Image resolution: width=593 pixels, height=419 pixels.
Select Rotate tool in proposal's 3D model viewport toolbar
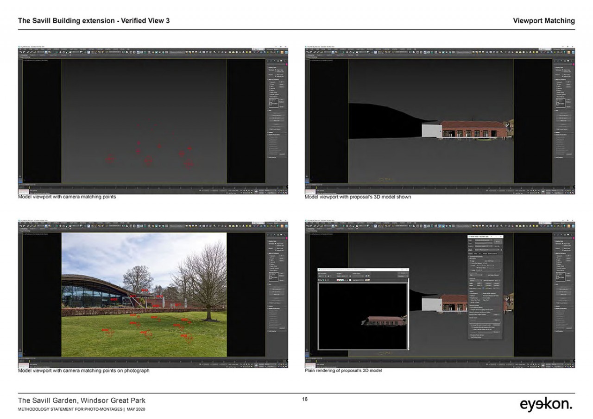[352, 52]
